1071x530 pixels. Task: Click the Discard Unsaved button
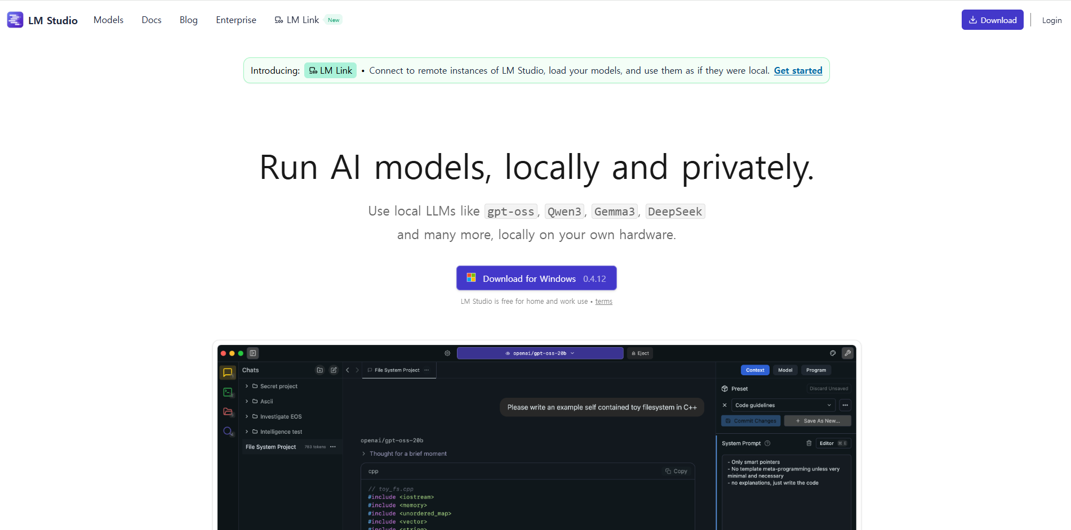[829, 389]
